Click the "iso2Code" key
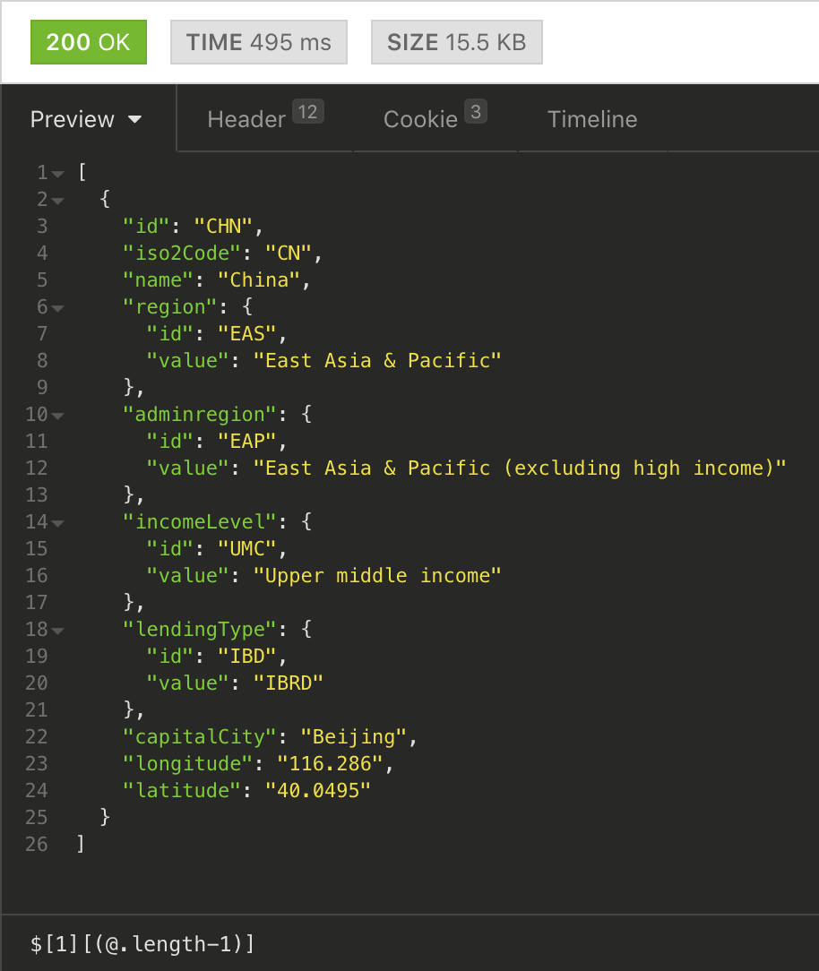 182,253
